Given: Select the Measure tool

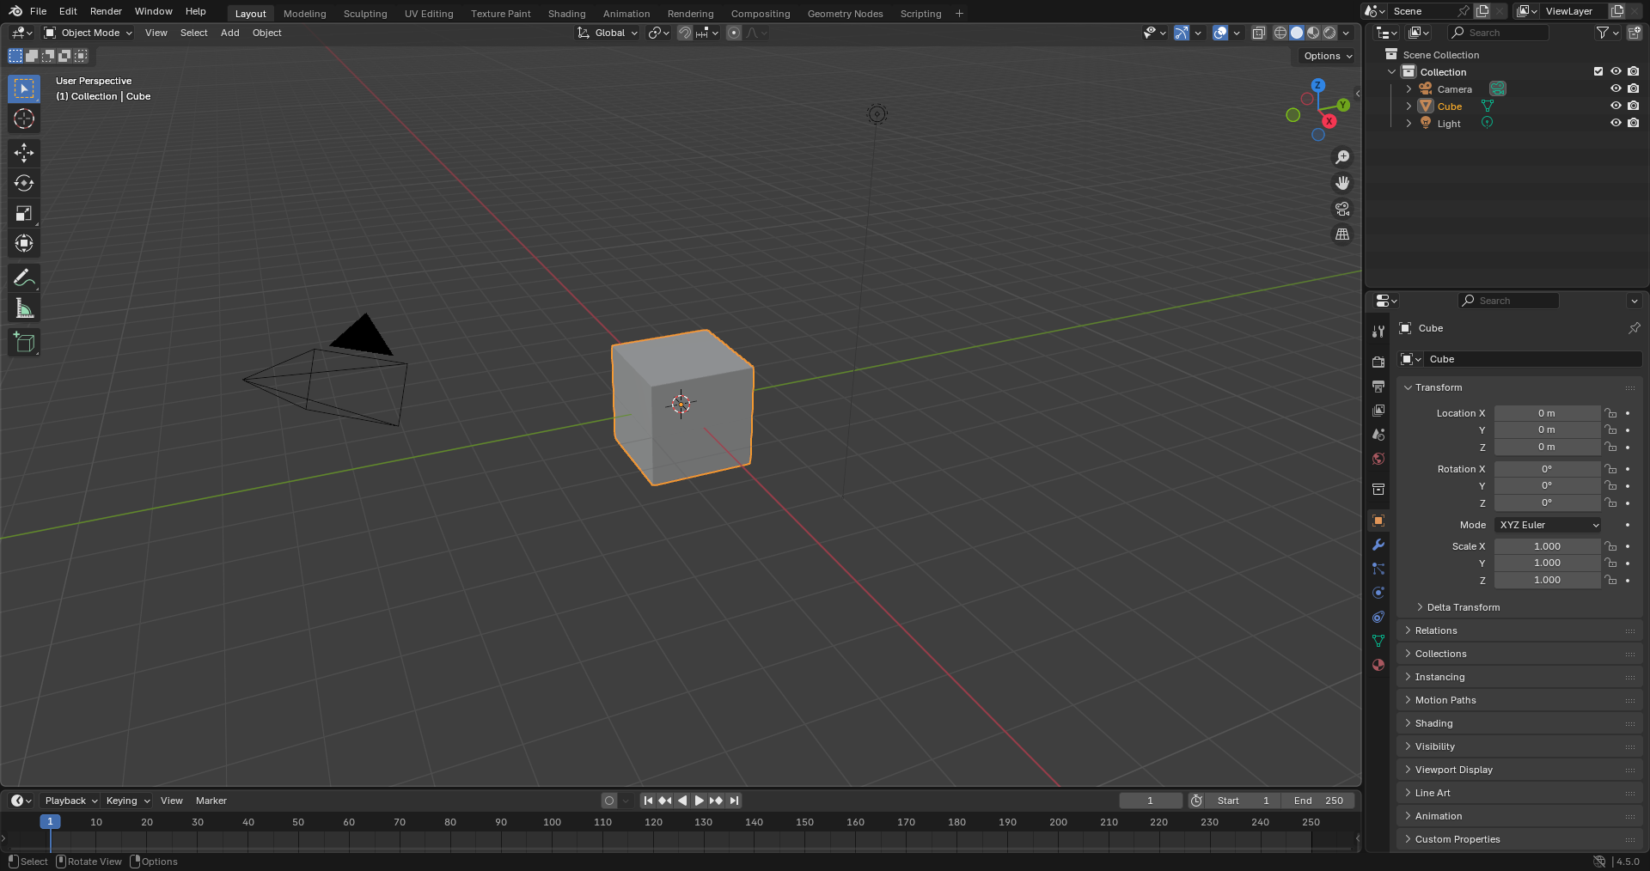Looking at the screenshot, I should coord(23,307).
